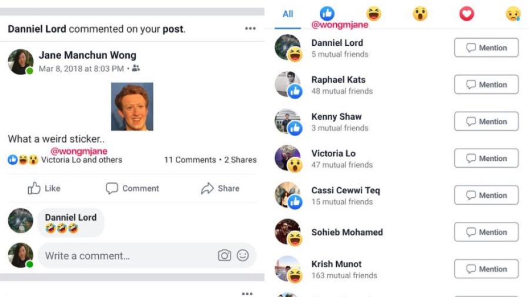
Task: Click the Write a comment field
Action: [x=123, y=255]
